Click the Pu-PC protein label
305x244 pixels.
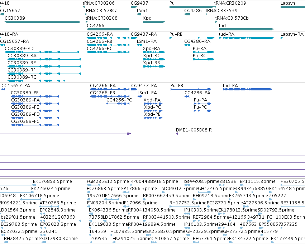(x=200, y=107)
